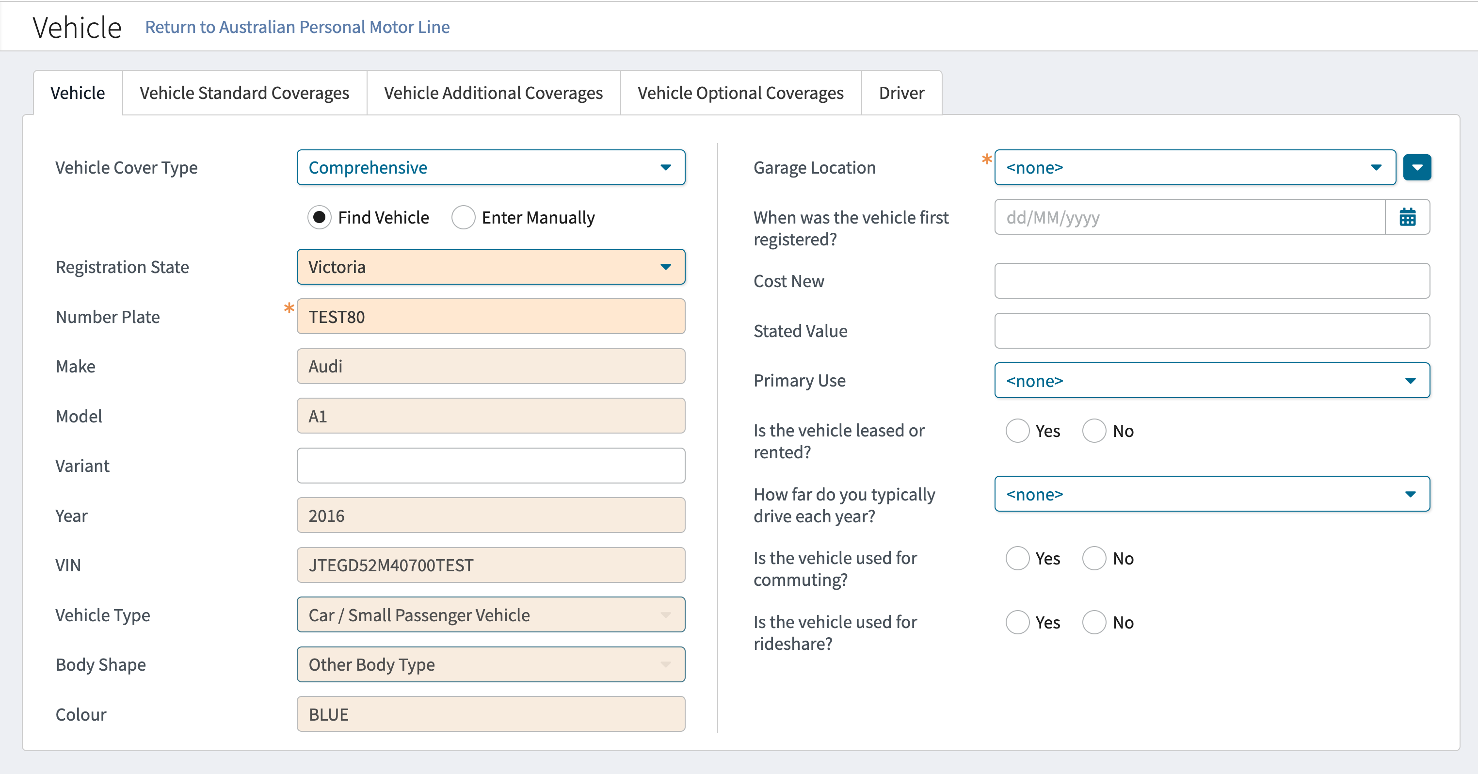Choose Yes for vehicle used for rideshare
This screenshot has height=774, width=1478.
1017,623
